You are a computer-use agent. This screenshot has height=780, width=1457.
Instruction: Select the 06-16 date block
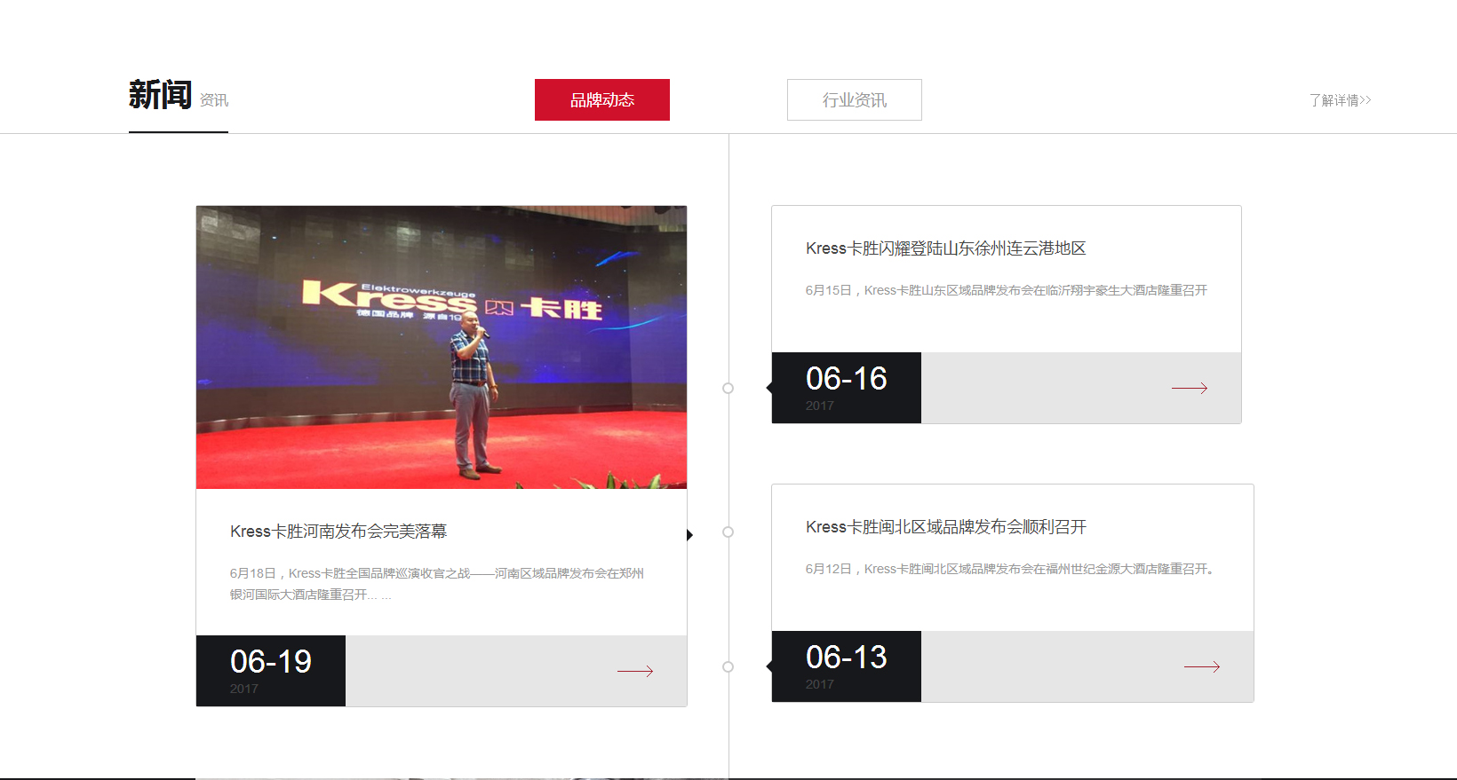[847, 388]
